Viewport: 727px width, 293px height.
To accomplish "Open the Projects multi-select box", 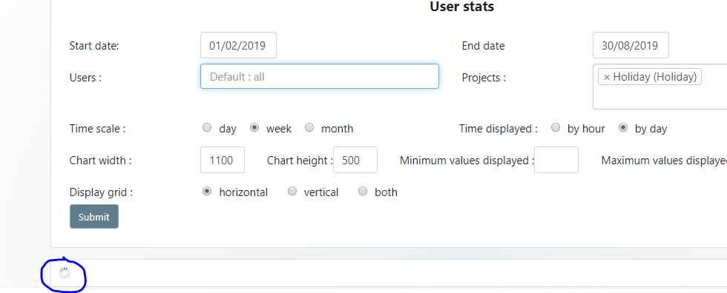I will point(659,87).
